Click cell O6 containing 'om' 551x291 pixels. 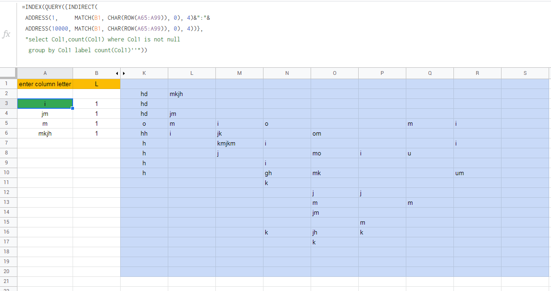pos(335,133)
